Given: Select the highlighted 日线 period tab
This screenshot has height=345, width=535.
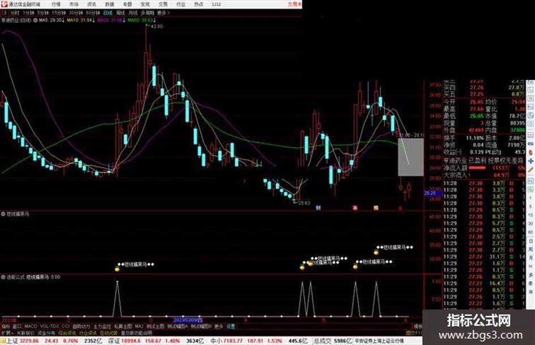Looking at the screenshot, I should [x=108, y=12].
